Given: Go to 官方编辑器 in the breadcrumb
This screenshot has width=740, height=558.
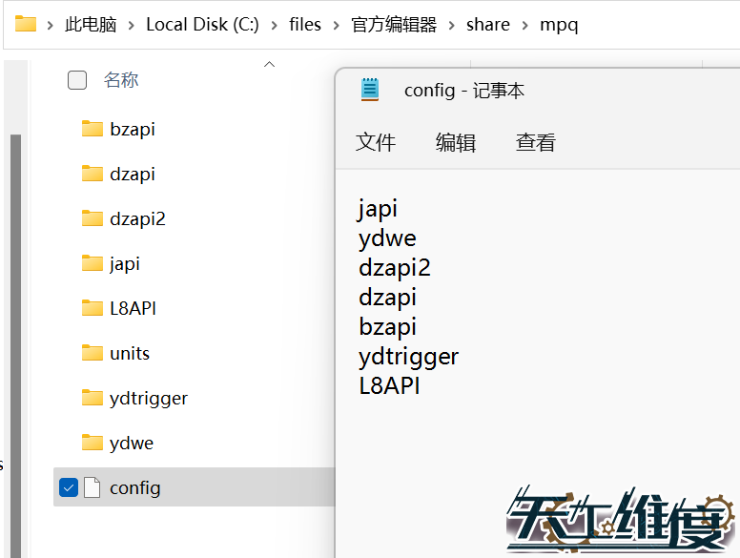Looking at the screenshot, I should pyautogui.click(x=394, y=24).
